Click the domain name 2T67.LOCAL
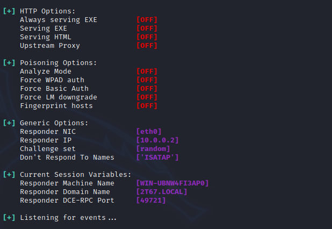This screenshot has width=332, height=229. pyautogui.click(x=162, y=191)
